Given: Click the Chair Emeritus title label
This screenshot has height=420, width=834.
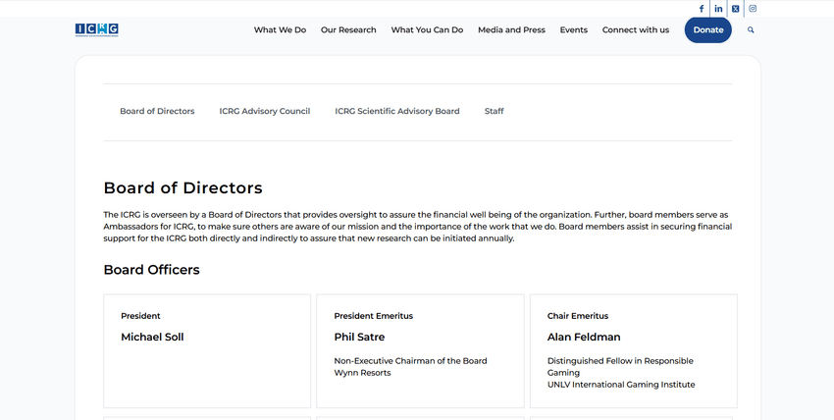Looking at the screenshot, I should [578, 316].
